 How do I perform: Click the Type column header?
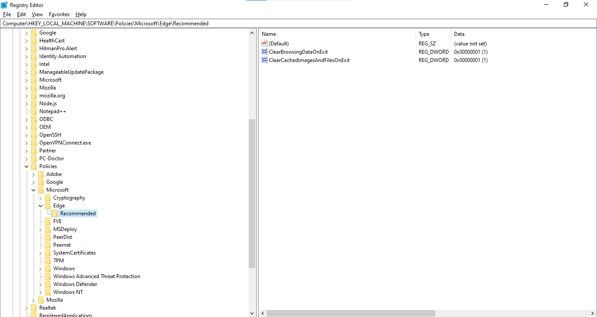click(433, 34)
